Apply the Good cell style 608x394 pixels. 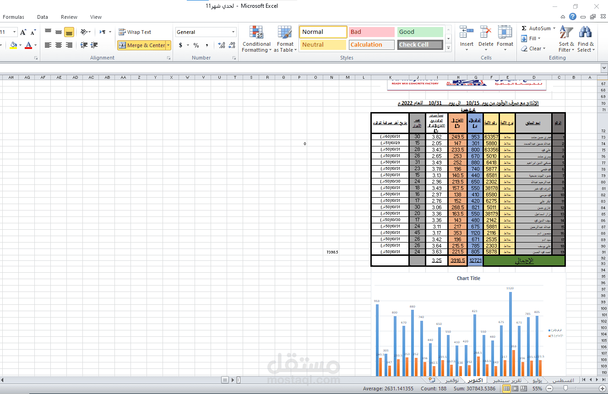(420, 32)
